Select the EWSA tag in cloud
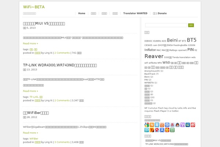The image size is (220, 147). [170, 45]
